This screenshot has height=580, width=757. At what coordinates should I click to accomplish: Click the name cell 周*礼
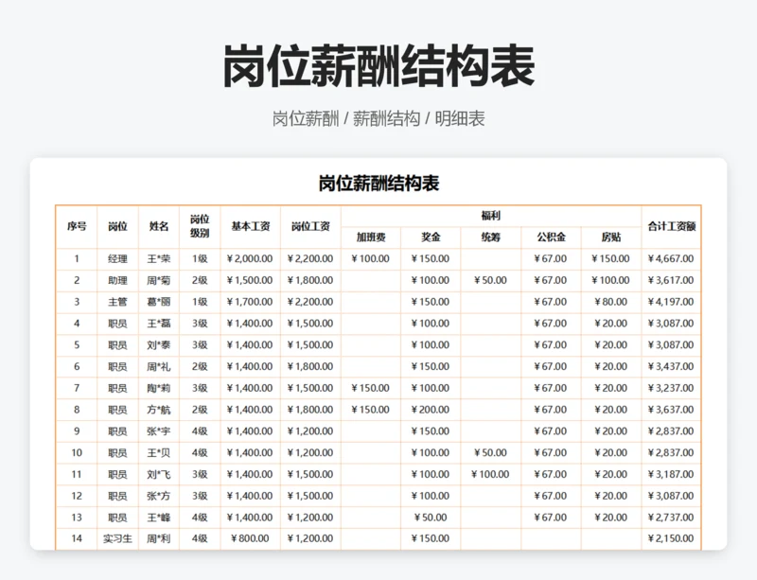pos(159,366)
